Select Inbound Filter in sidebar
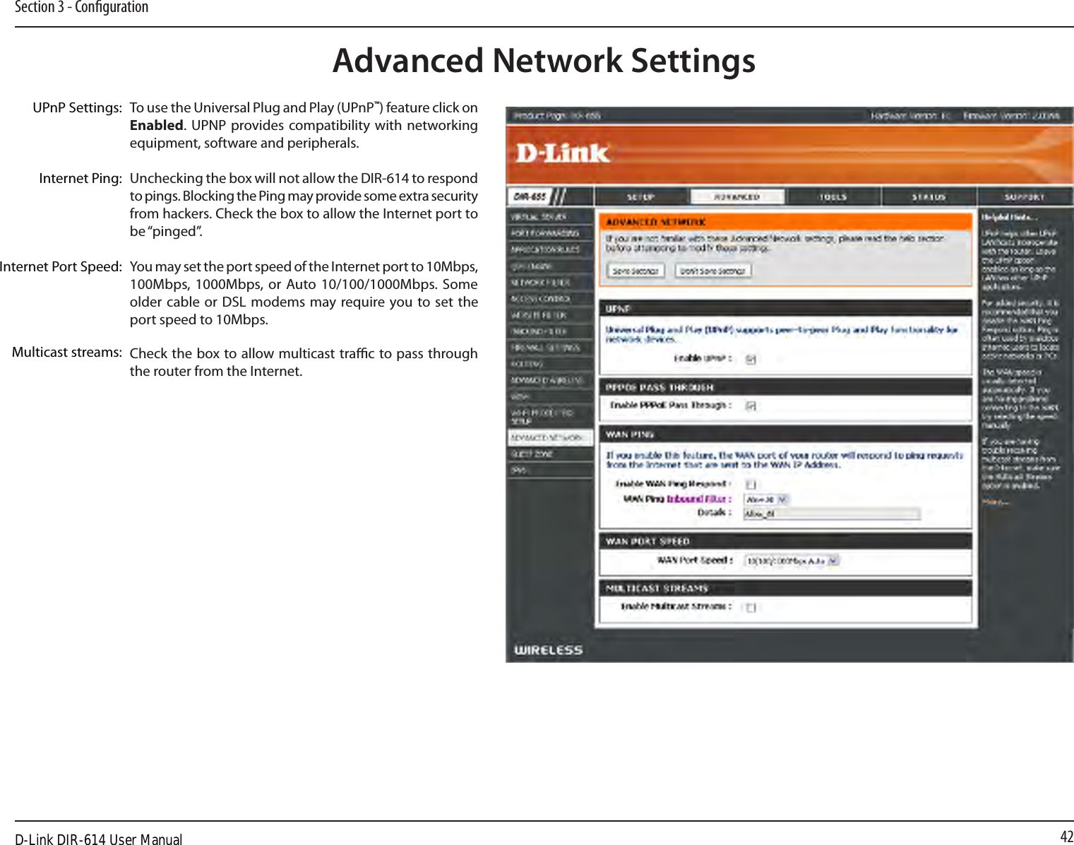The height and width of the screenshot is (845, 1074). coord(550,331)
